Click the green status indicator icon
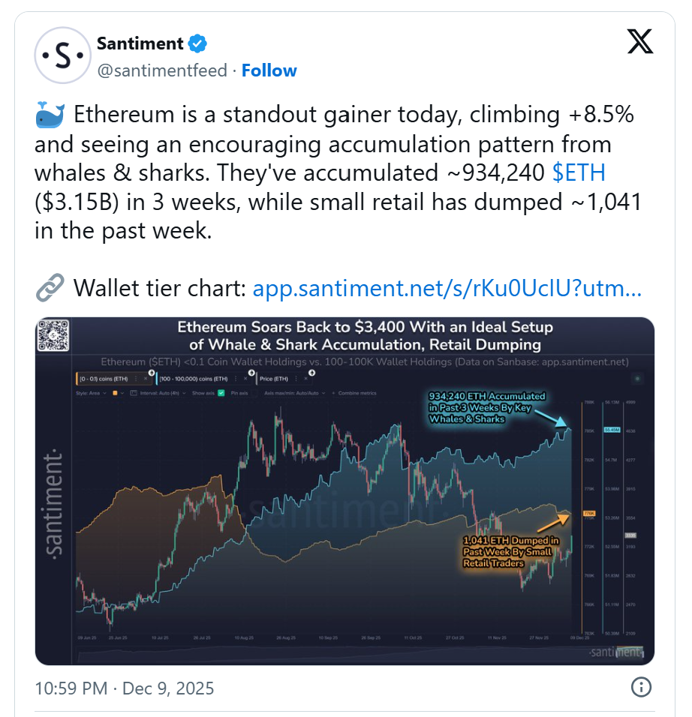Screen dimensions: 692x717 [637, 380]
